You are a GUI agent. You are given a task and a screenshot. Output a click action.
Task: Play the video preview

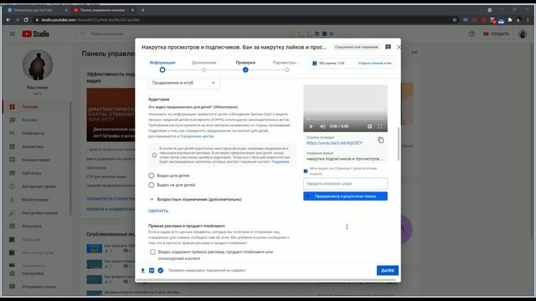(311, 126)
